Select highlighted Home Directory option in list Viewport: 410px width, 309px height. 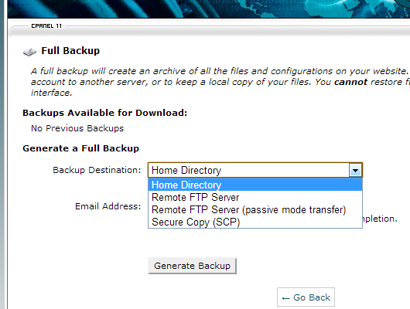tap(255, 185)
